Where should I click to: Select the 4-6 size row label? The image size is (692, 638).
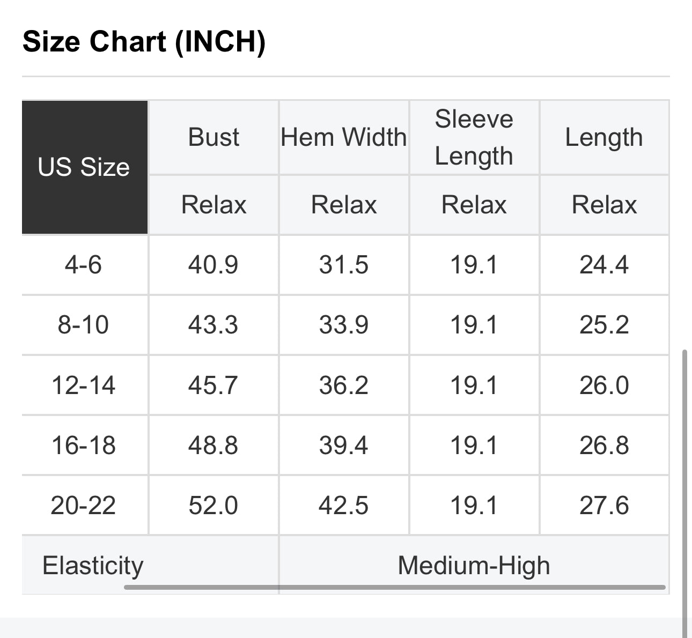tap(84, 265)
